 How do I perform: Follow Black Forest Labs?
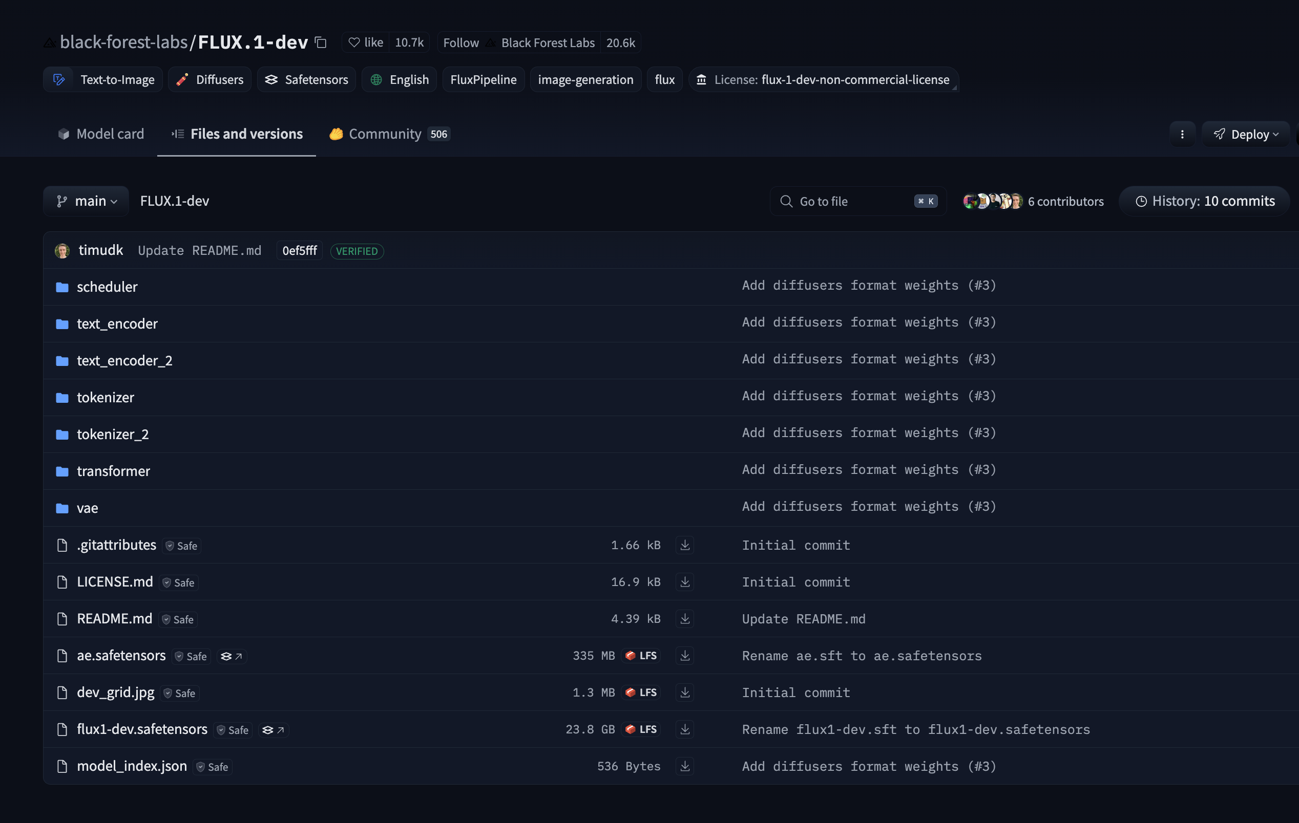460,42
